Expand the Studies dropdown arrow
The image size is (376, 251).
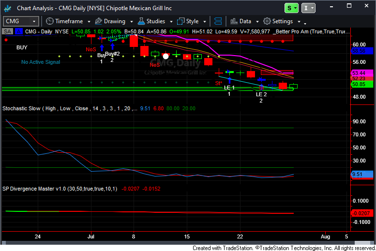tap(171, 22)
